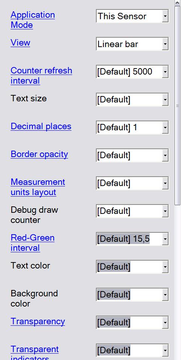Click the View link
This screenshot has width=182, height=360.
tap(20, 43)
